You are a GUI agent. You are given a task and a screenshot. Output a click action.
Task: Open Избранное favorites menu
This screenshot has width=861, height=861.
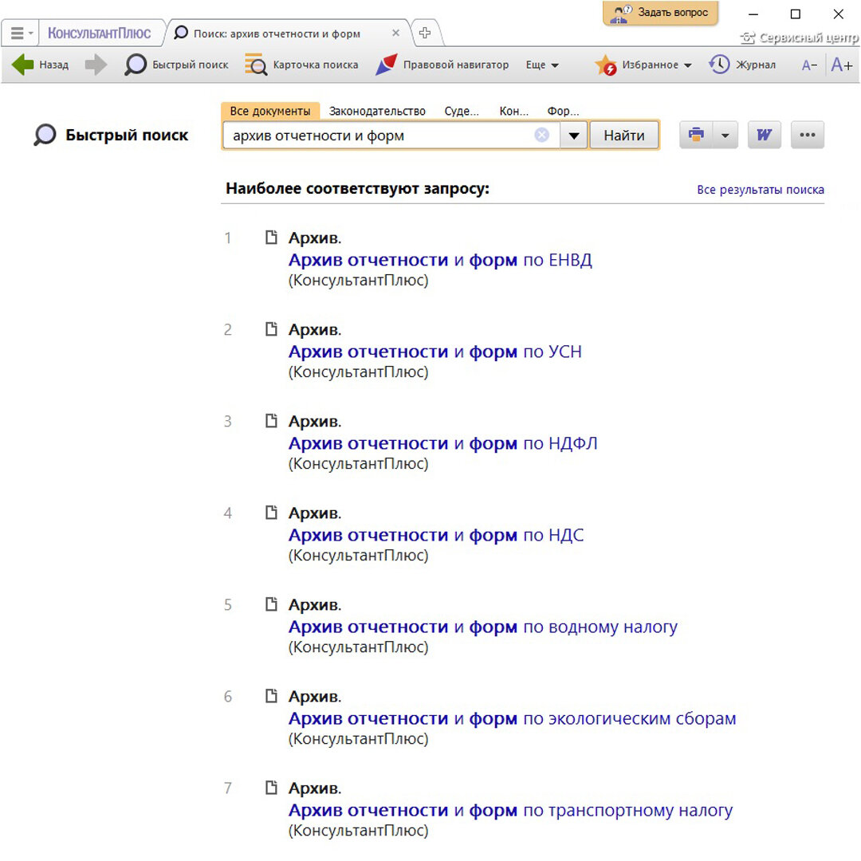(643, 65)
